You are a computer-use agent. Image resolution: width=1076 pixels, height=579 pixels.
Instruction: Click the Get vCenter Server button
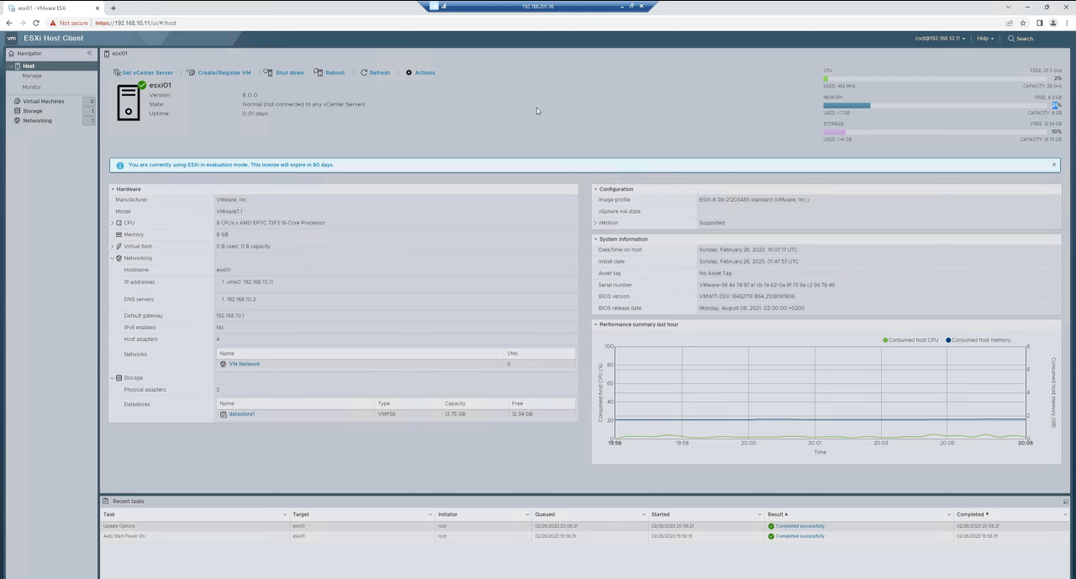click(143, 72)
